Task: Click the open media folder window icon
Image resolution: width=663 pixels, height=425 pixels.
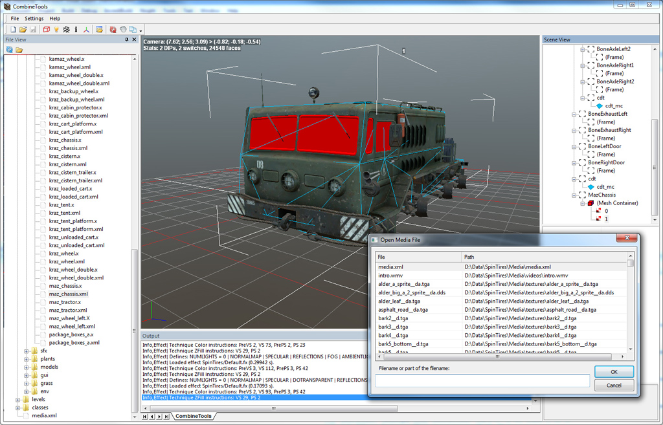Action: pos(99,30)
